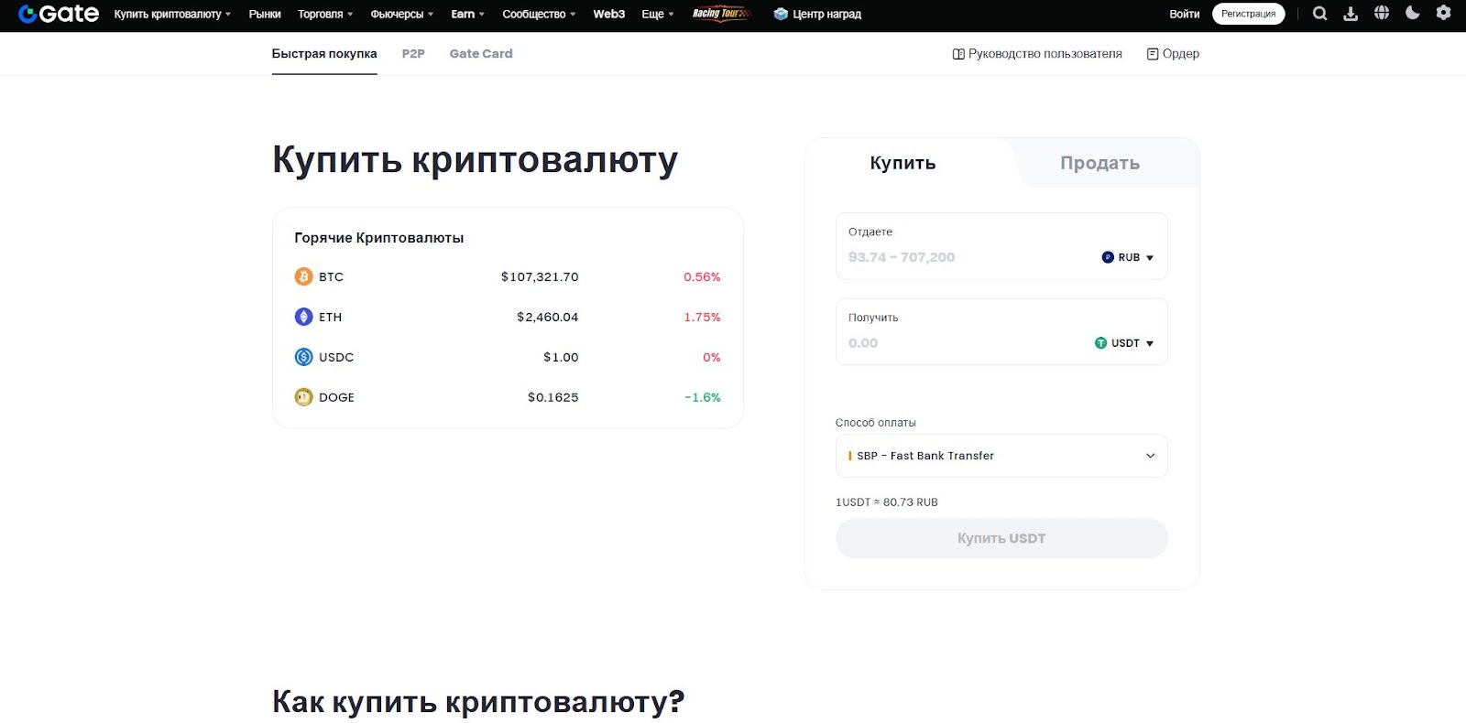Expand the Еще menu
The image size is (1466, 723).
coord(658,14)
